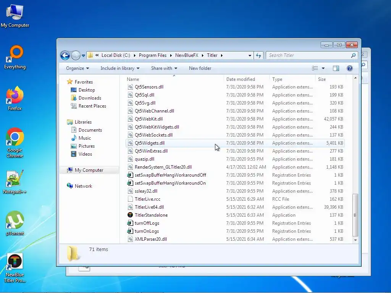Viewport: 391px width, 293px height.
Task: Select setSwapBufferHangWorkaroundOff registry file icon
Action: point(130,175)
